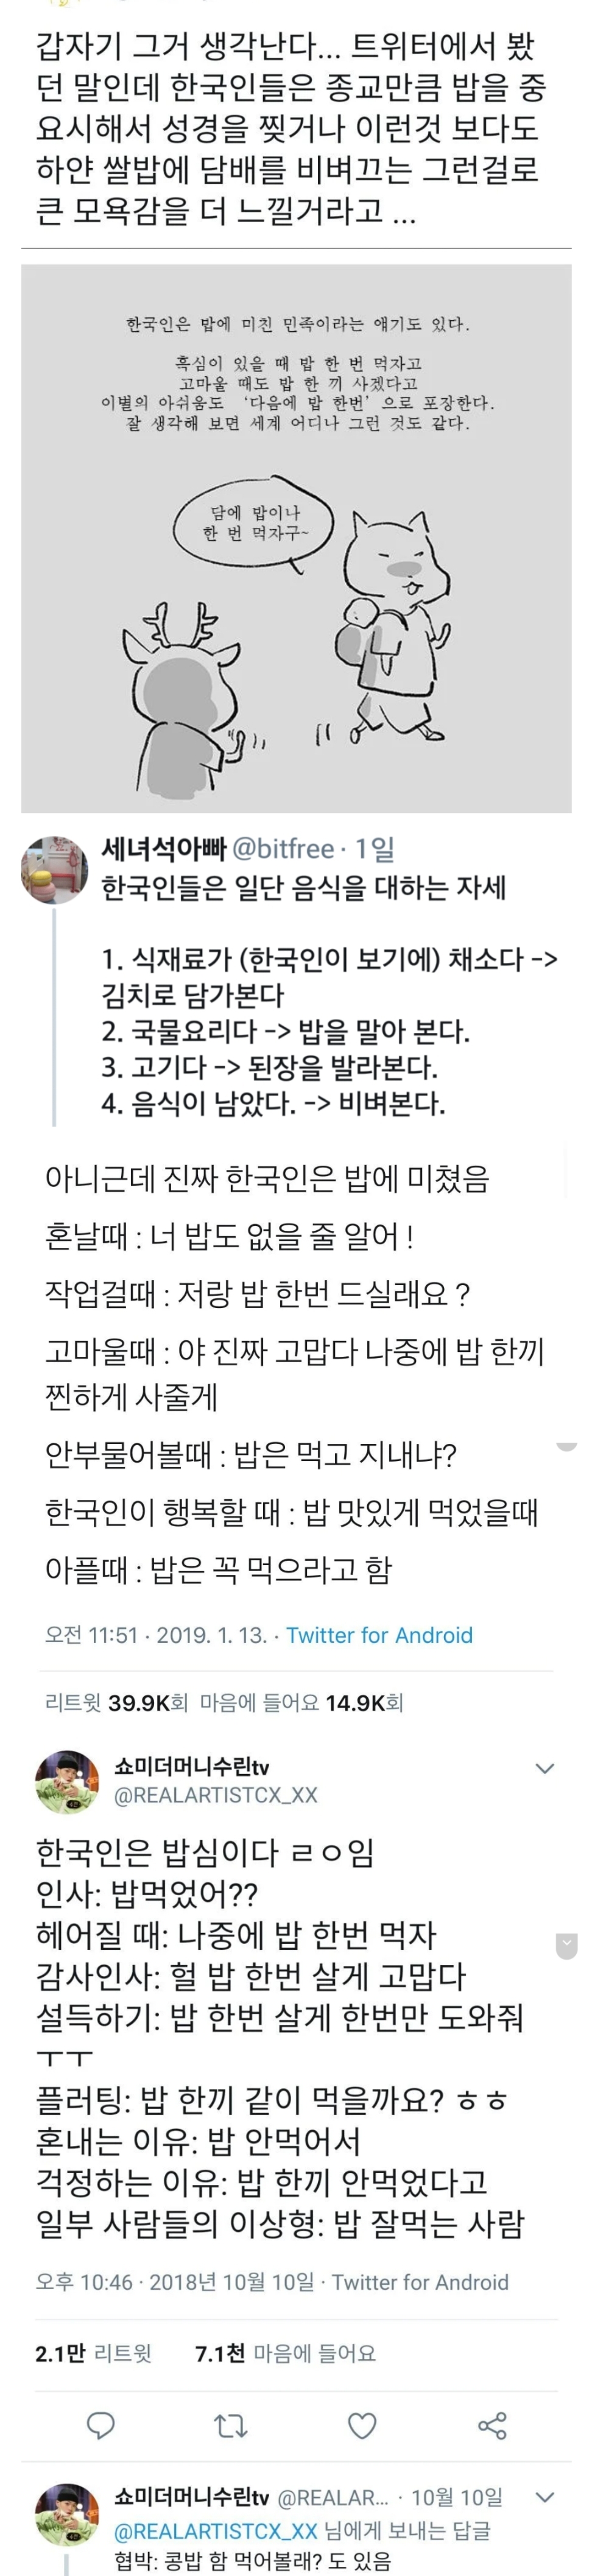Open the Twitter for Android link
This screenshot has width=592, height=2576.
(379, 1635)
